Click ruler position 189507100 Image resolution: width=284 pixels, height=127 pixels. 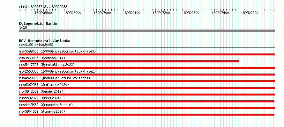pyautogui.click(x=132, y=13)
